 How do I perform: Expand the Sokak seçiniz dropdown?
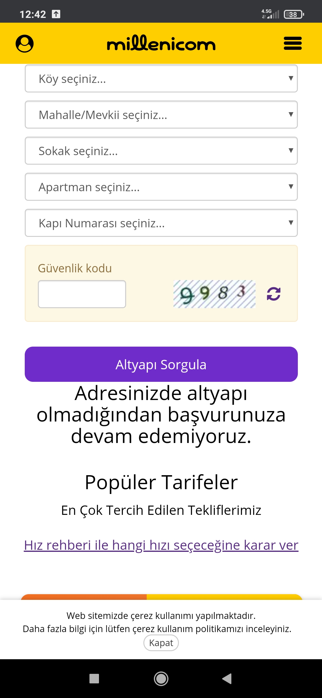tap(161, 151)
